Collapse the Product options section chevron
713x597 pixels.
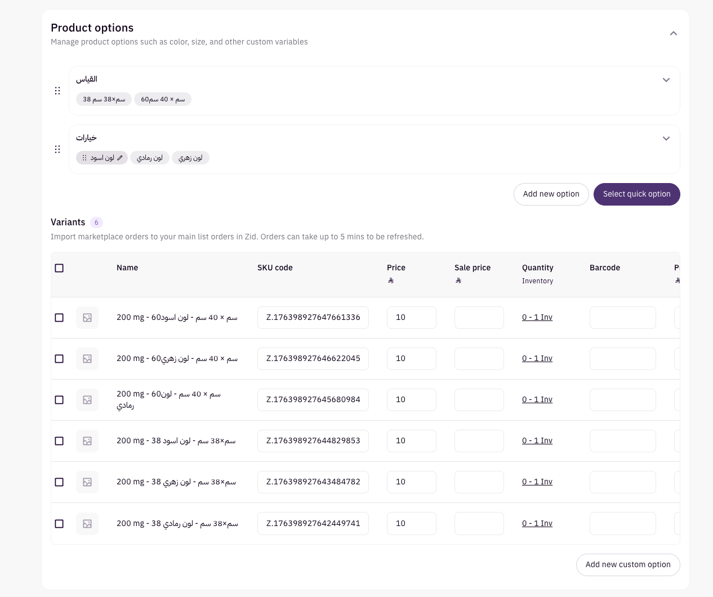coord(673,33)
